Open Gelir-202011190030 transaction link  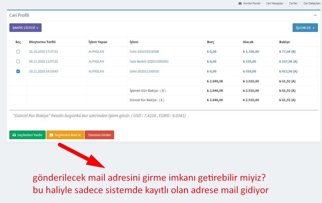(144, 71)
